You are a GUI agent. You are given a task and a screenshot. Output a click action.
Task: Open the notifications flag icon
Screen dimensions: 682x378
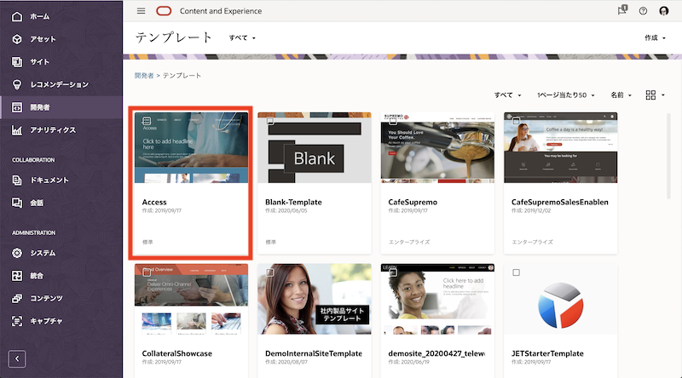[621, 11]
